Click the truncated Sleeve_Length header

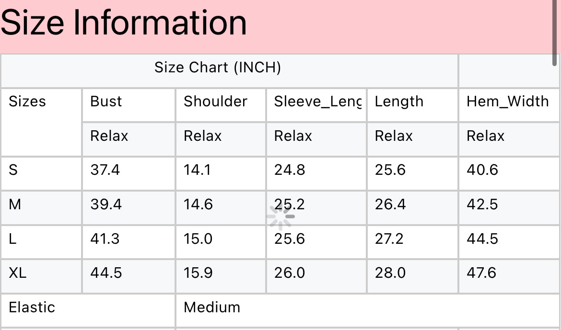318,102
